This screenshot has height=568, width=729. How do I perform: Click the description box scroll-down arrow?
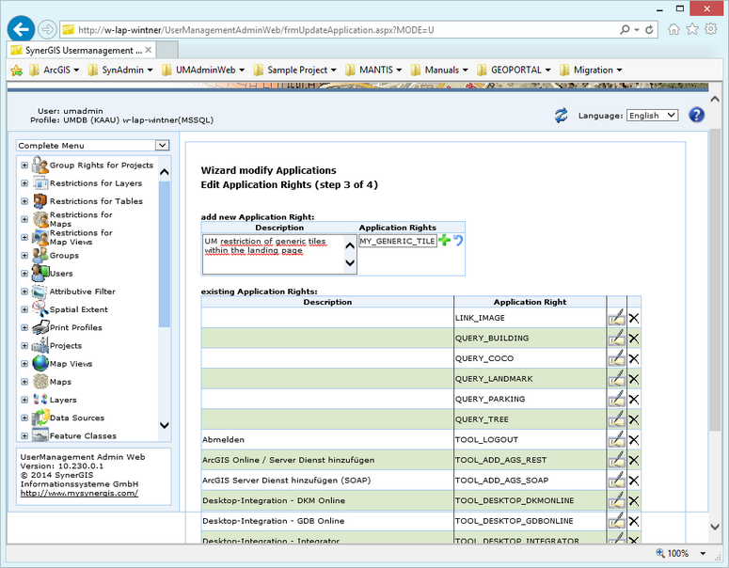tap(350, 263)
